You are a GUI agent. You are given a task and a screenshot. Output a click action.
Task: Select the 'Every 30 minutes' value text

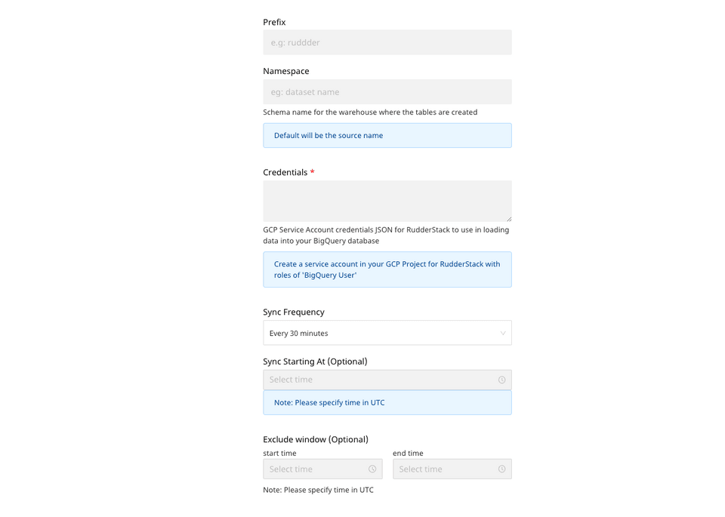[299, 333]
